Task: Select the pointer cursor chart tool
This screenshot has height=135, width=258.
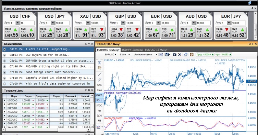Action: [x=99, y=63]
